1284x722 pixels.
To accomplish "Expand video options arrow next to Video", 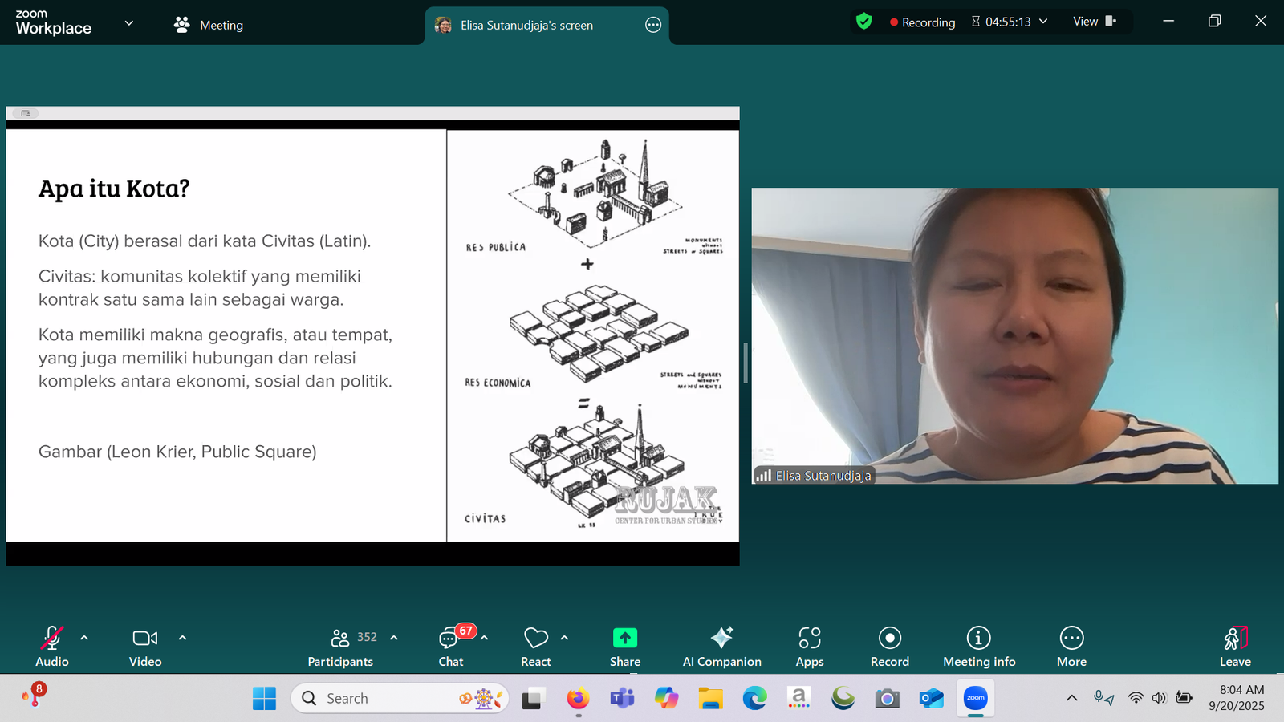I will (182, 638).
